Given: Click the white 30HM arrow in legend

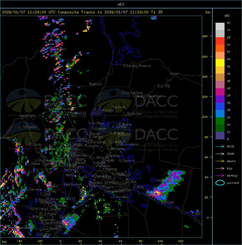Looking at the screenshot, I should [x=220, y=154].
